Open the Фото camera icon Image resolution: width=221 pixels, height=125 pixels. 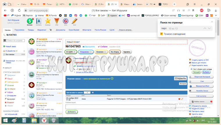[65, 21]
